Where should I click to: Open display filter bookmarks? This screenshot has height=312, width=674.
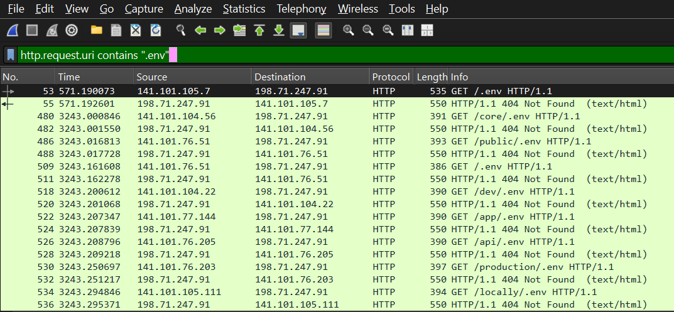pos(11,55)
